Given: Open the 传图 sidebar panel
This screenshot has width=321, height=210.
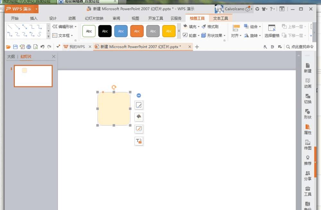Looking at the screenshot, I should click(308, 145).
